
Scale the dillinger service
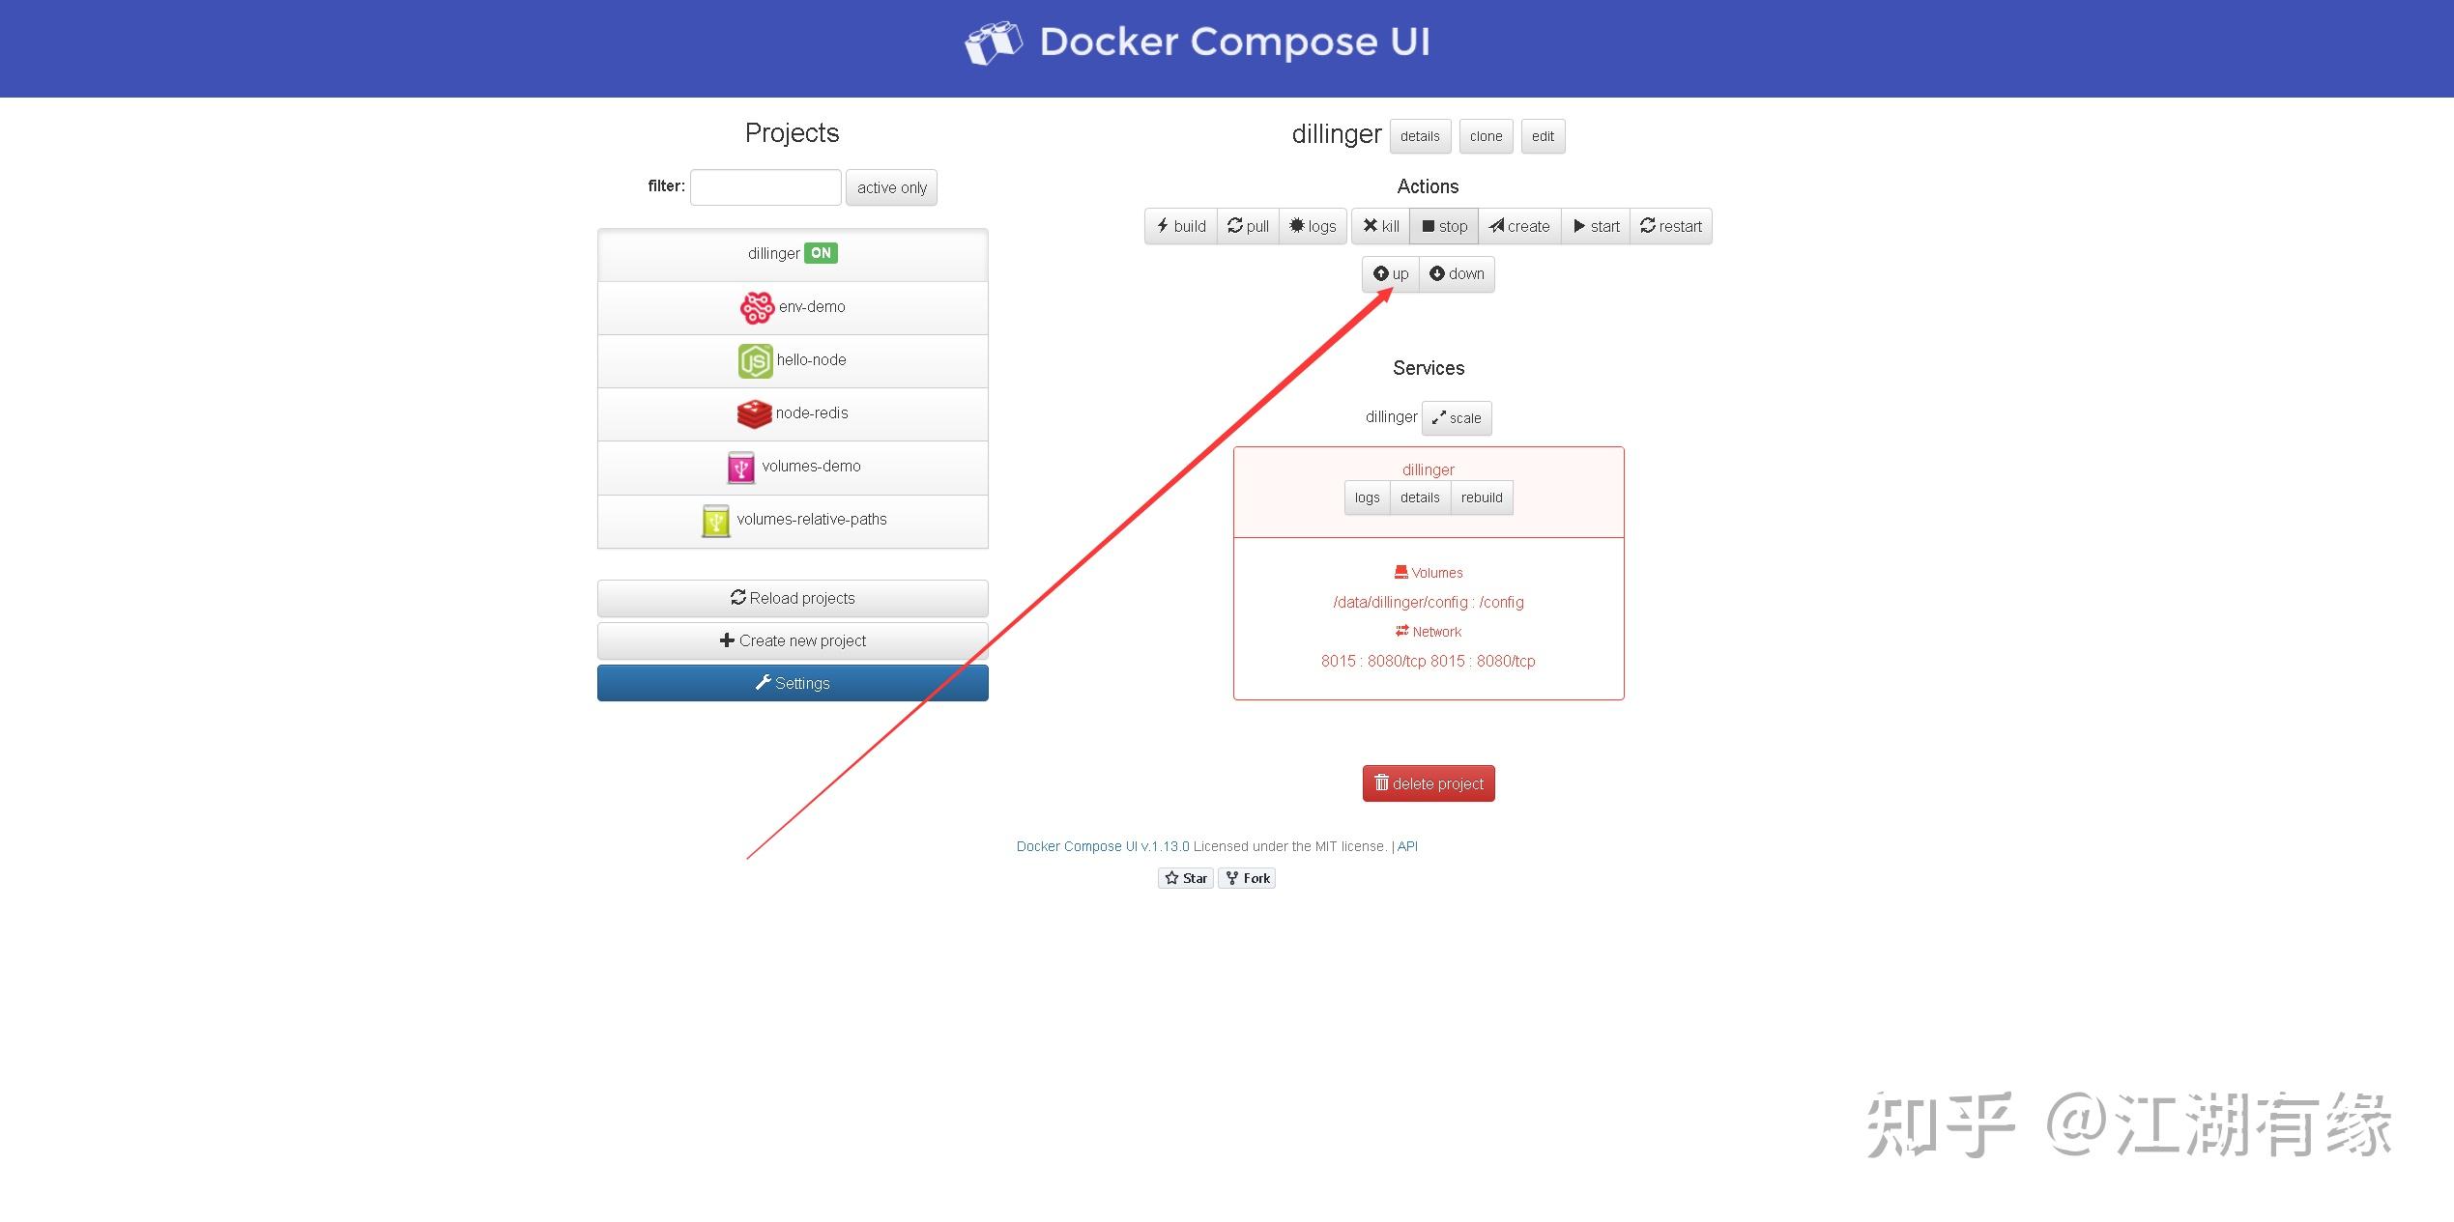pyautogui.click(x=1457, y=417)
